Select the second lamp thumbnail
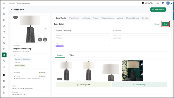The height and width of the screenshot is (98, 174). click(89, 71)
